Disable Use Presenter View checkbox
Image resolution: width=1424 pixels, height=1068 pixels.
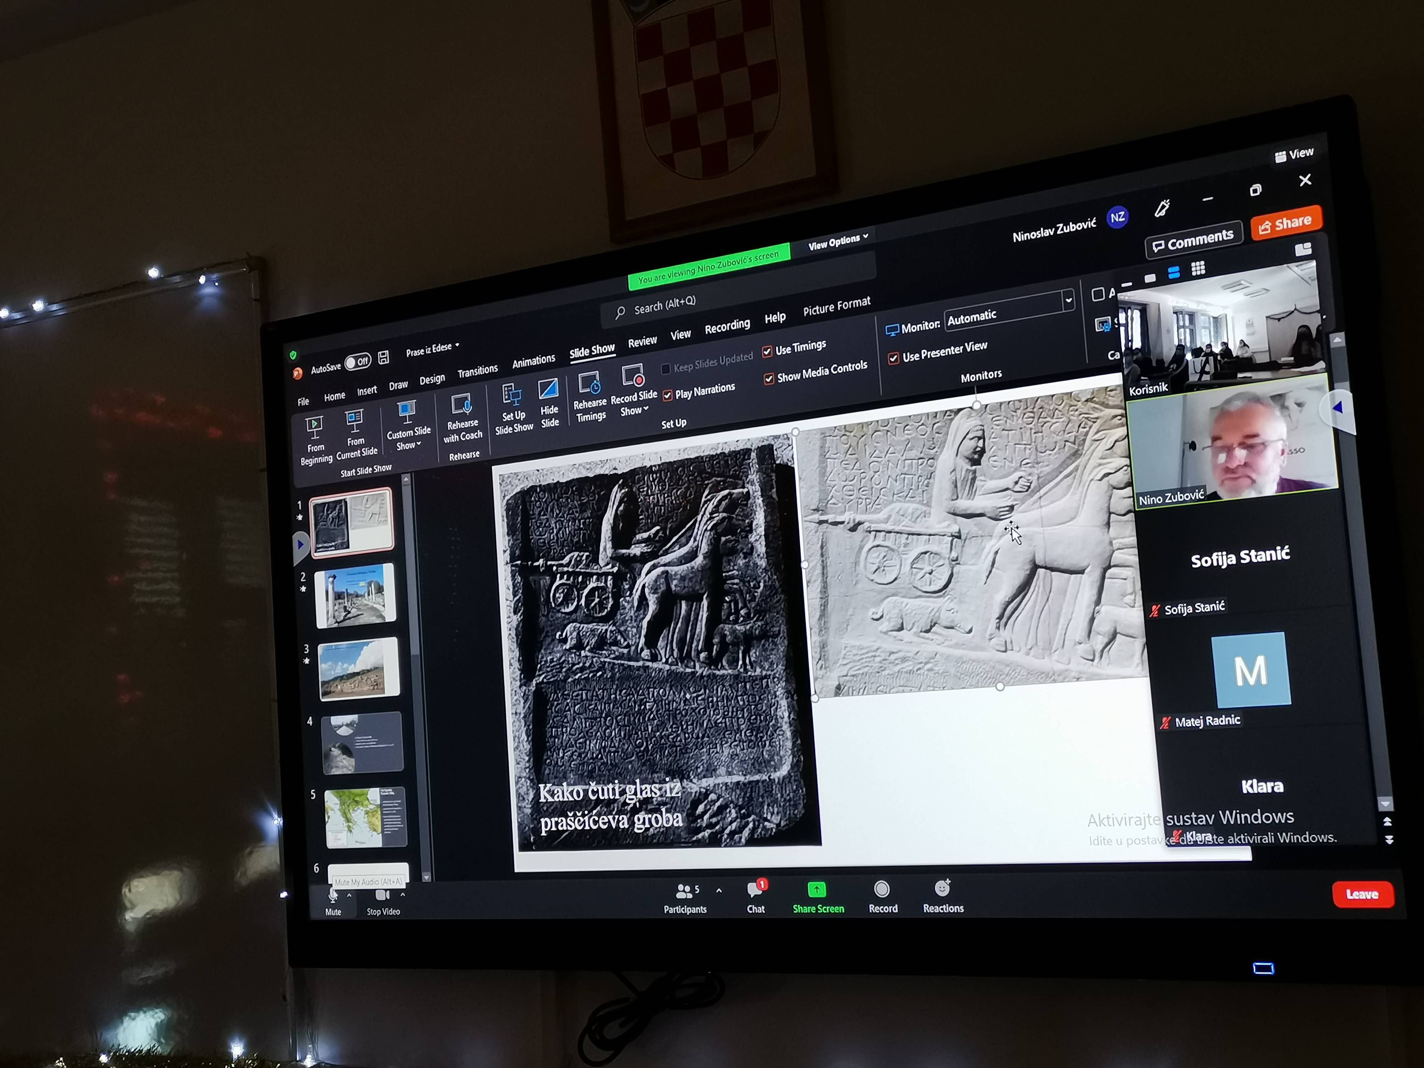click(894, 359)
